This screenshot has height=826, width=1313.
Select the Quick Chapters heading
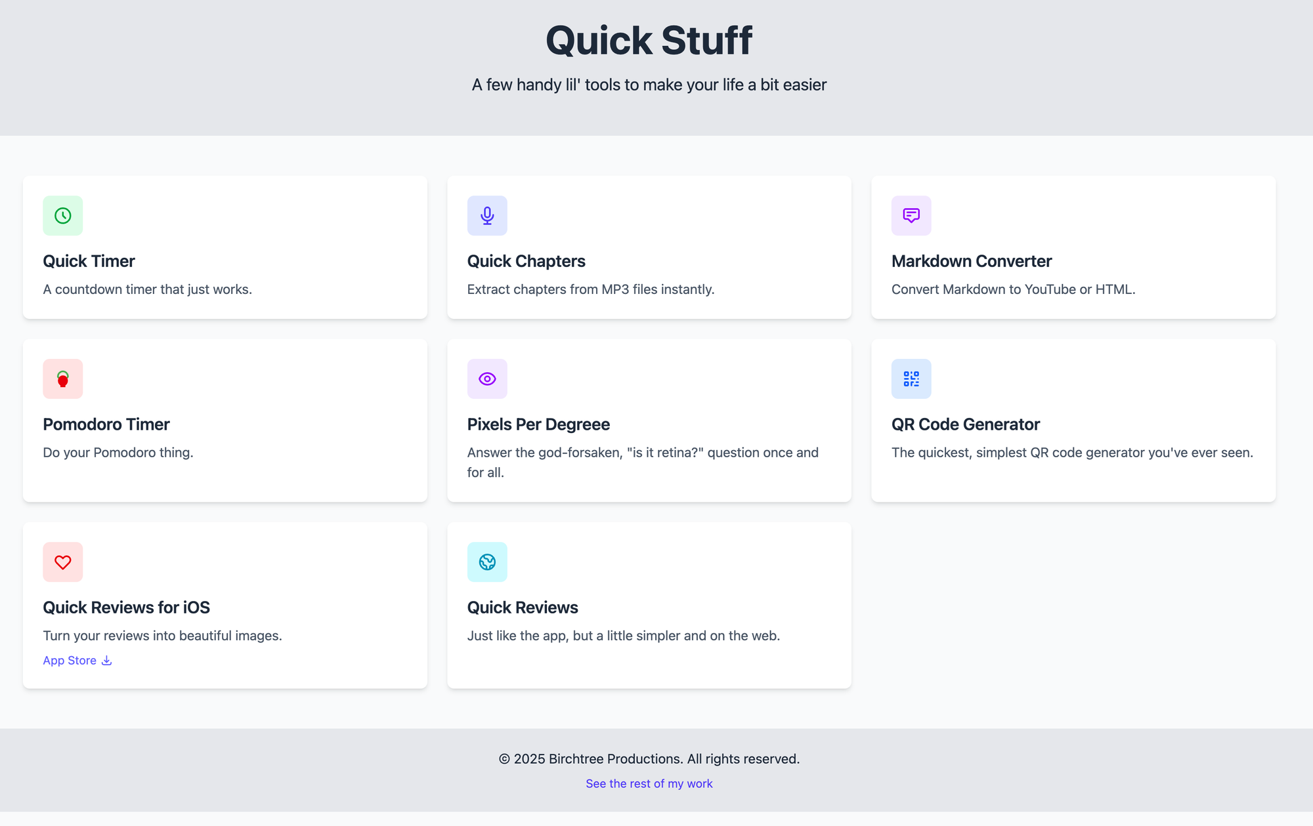(527, 261)
